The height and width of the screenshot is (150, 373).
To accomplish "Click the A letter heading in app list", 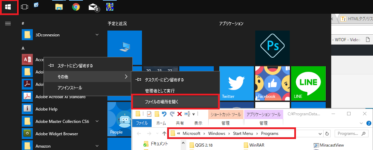I will pyautogui.click(x=23, y=48).
